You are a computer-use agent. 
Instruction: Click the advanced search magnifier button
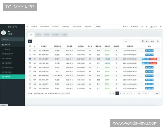pos(158,41)
